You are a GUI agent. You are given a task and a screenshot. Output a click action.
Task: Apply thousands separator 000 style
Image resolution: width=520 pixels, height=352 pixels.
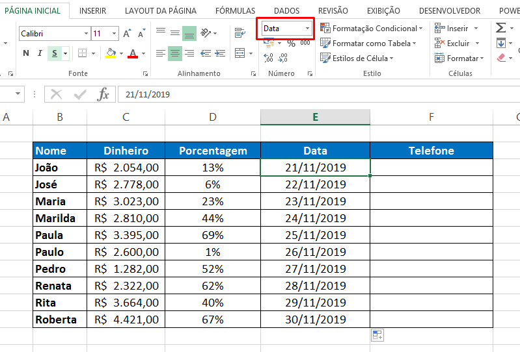tap(305, 43)
